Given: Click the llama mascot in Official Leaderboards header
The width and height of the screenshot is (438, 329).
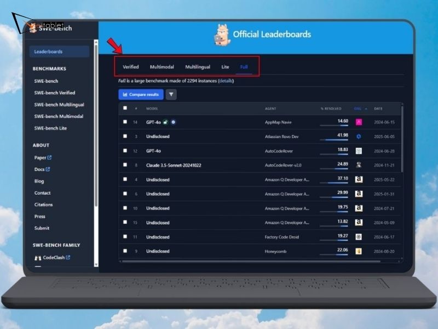Looking at the screenshot, I should tap(222, 35).
